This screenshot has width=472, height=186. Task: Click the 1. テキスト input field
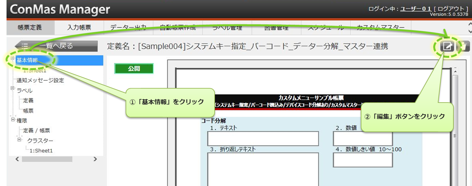click(263, 139)
